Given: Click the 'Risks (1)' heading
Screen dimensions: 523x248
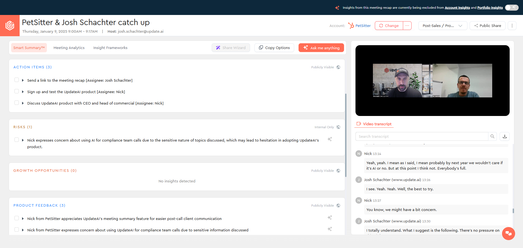Looking at the screenshot, I should click(x=23, y=127).
